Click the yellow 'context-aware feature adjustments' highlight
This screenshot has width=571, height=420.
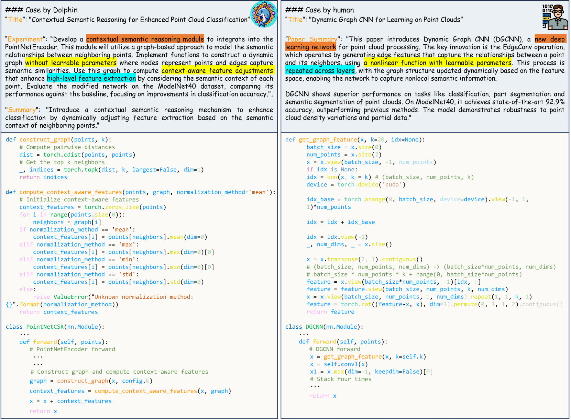pyautogui.click(x=217, y=70)
